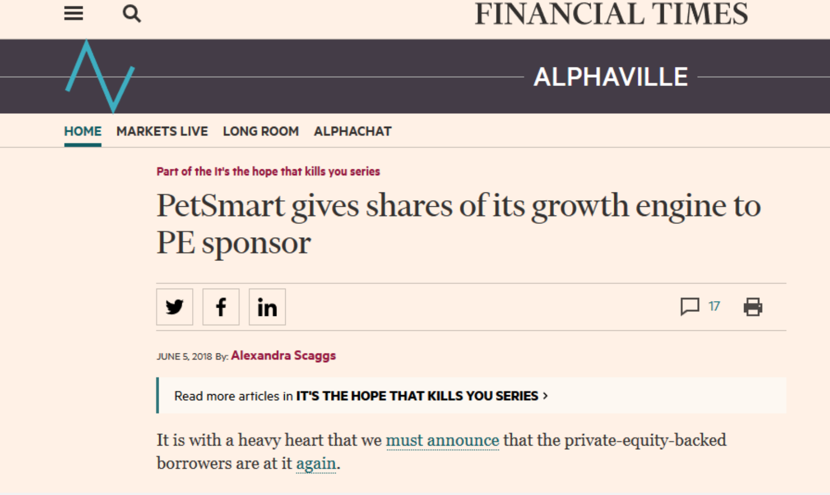The image size is (830, 495).
Task: Open the ALPHAVILLE banner title
Action: pyautogui.click(x=611, y=77)
